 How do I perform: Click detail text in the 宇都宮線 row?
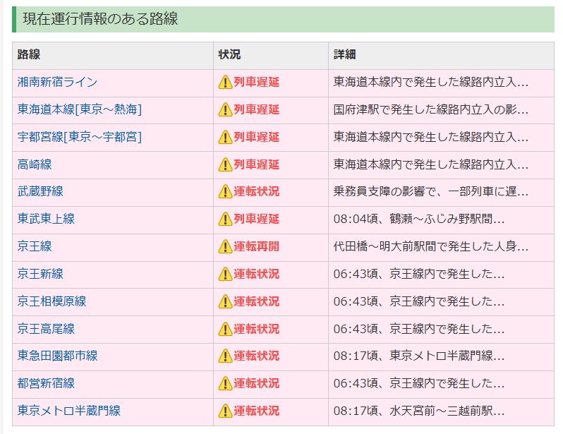coord(431,137)
